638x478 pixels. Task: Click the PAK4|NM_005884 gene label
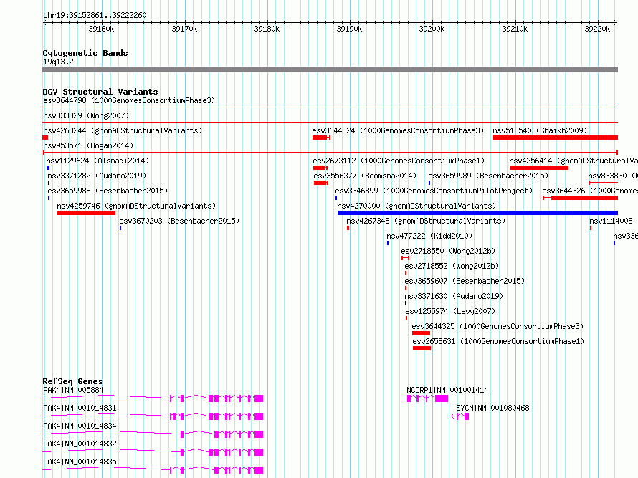[73, 390]
